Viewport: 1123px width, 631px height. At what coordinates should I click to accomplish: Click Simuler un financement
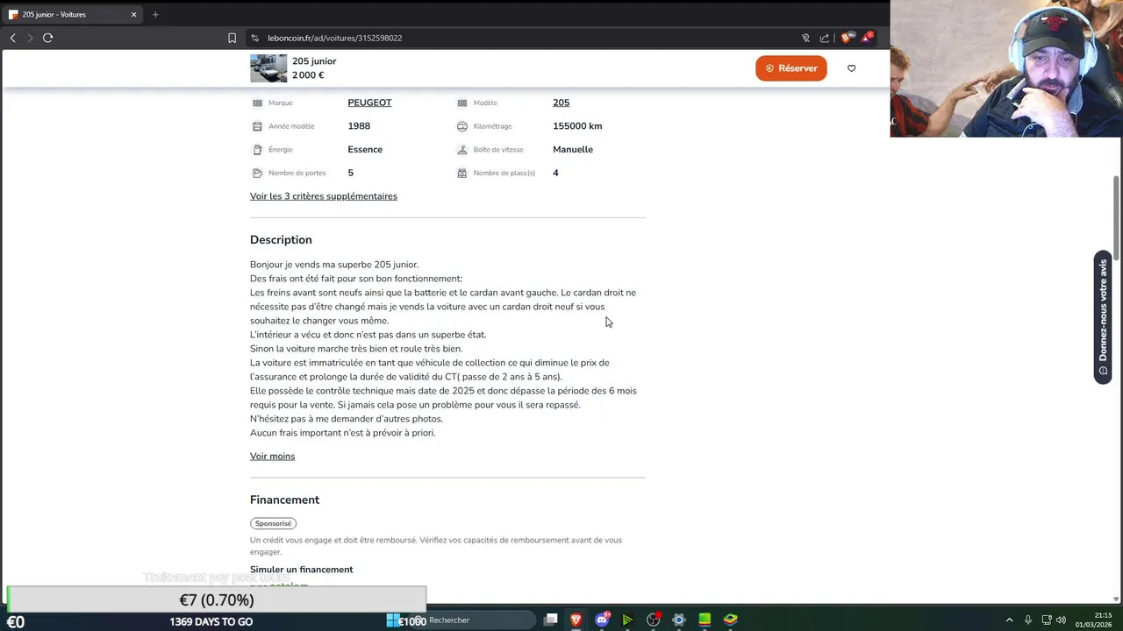click(301, 570)
